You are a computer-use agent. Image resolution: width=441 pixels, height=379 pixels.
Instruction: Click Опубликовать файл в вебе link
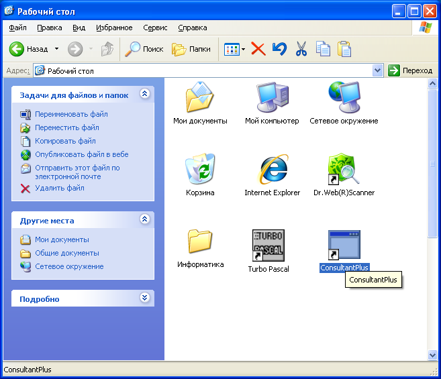point(82,154)
